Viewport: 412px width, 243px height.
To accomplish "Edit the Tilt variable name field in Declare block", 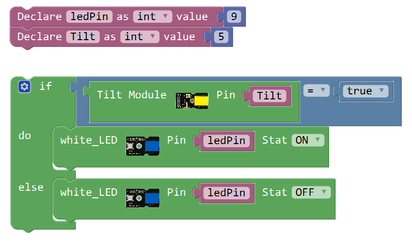I will click(83, 37).
